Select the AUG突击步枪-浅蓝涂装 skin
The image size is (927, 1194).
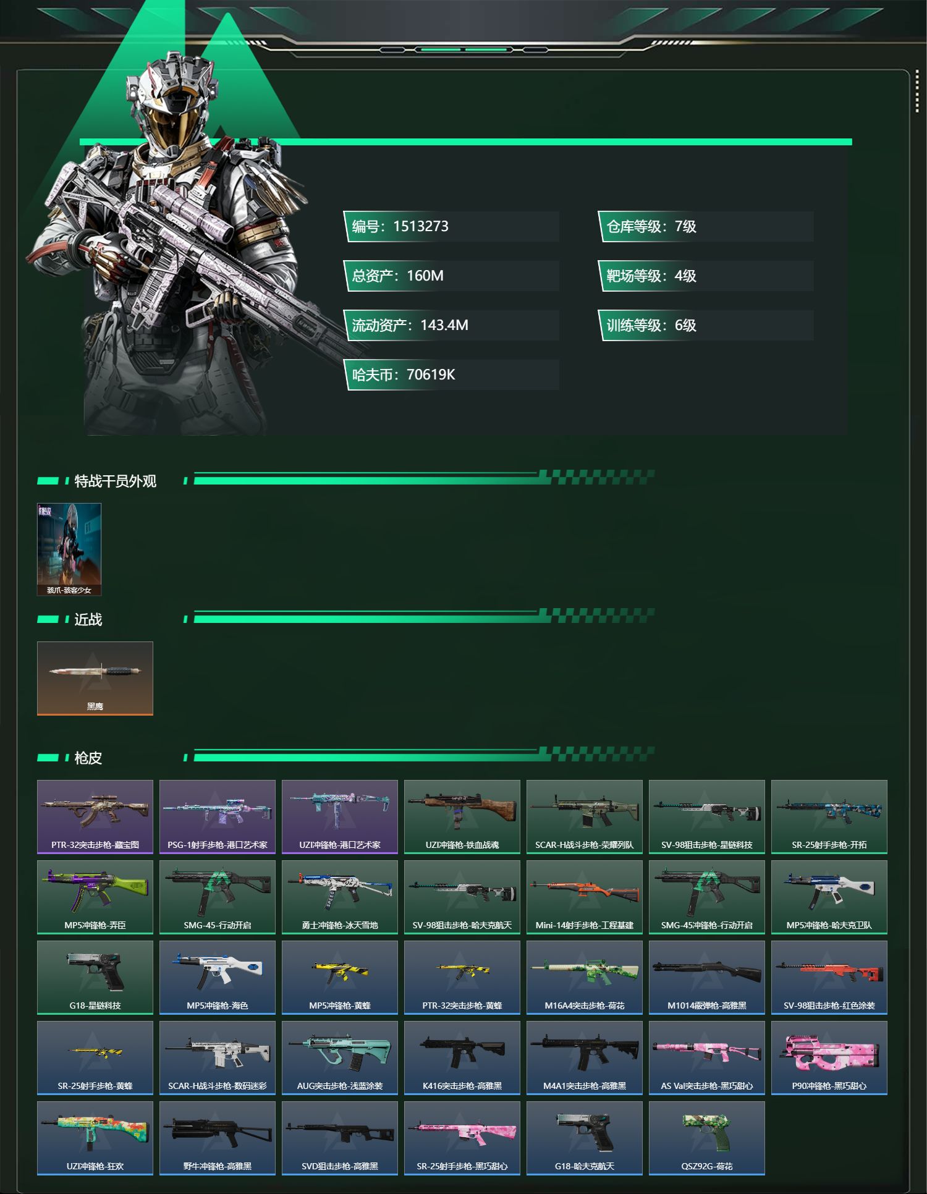pos(340,1057)
